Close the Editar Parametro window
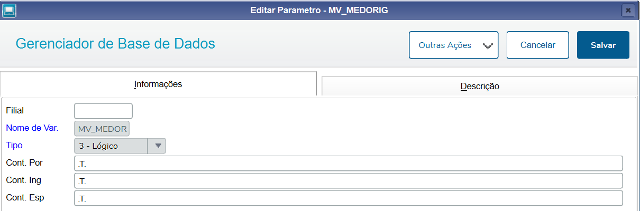This screenshot has width=640, height=211. [x=628, y=10]
